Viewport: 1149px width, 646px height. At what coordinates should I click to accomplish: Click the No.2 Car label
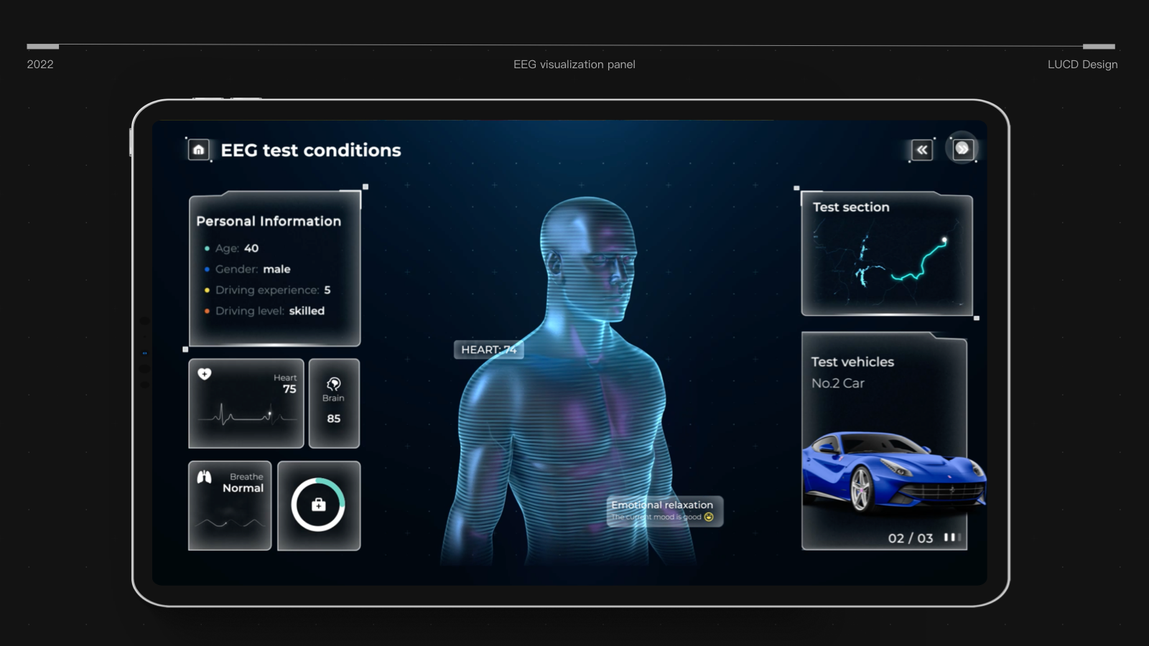tap(838, 383)
